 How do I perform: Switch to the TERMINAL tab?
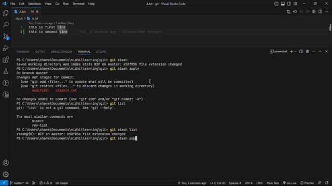pyautogui.click(x=84, y=52)
